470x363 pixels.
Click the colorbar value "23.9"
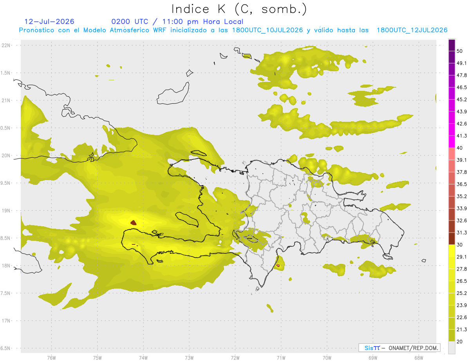point(462,305)
